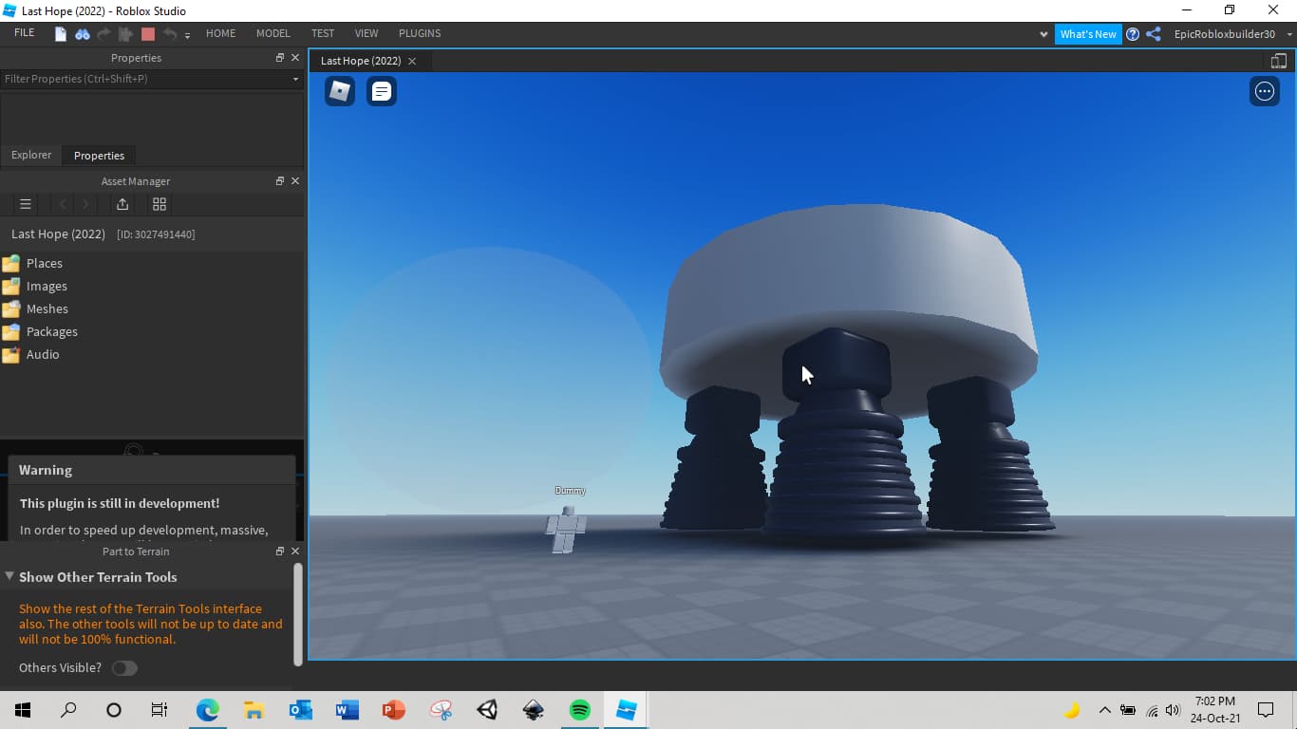Undock the Properties panel
The width and height of the screenshot is (1297, 729).
tap(280, 58)
